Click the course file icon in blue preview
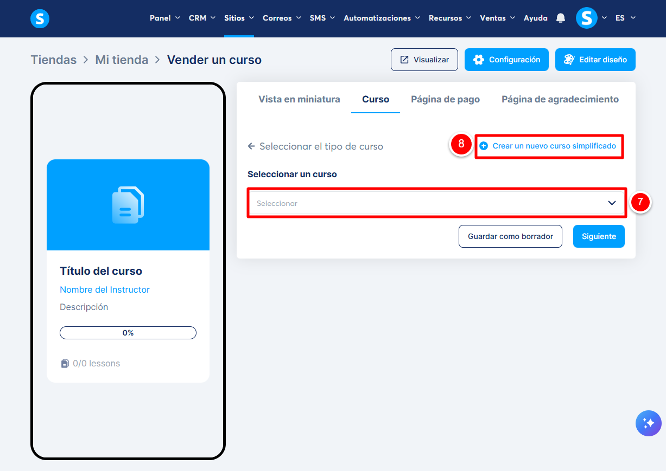This screenshot has width=666, height=471. click(x=128, y=205)
